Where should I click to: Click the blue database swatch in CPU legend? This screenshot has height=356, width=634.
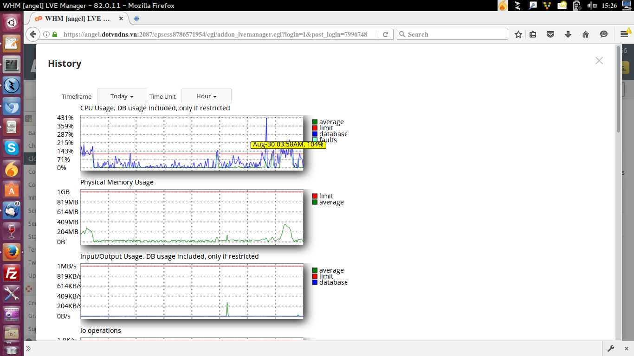pos(315,134)
